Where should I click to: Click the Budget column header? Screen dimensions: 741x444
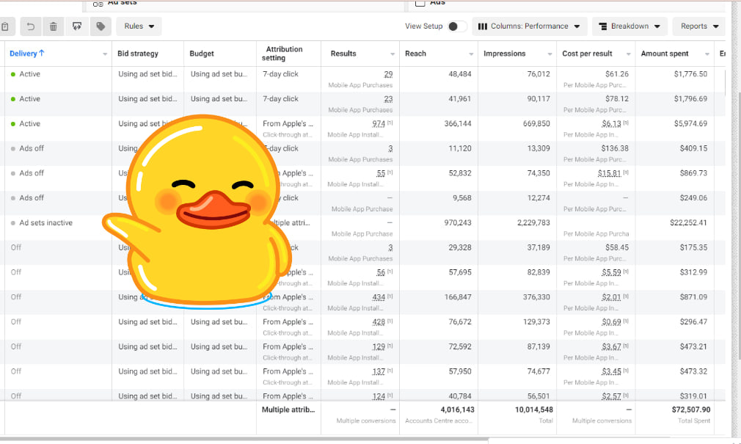pyautogui.click(x=202, y=54)
